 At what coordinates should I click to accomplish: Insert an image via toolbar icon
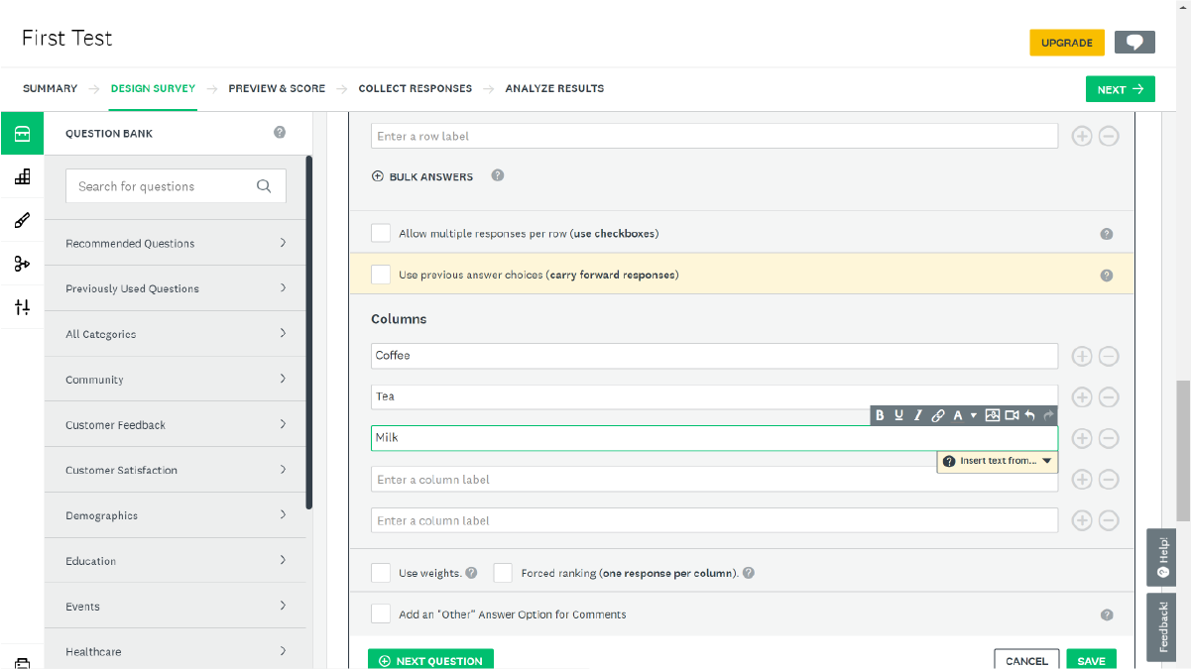point(993,415)
